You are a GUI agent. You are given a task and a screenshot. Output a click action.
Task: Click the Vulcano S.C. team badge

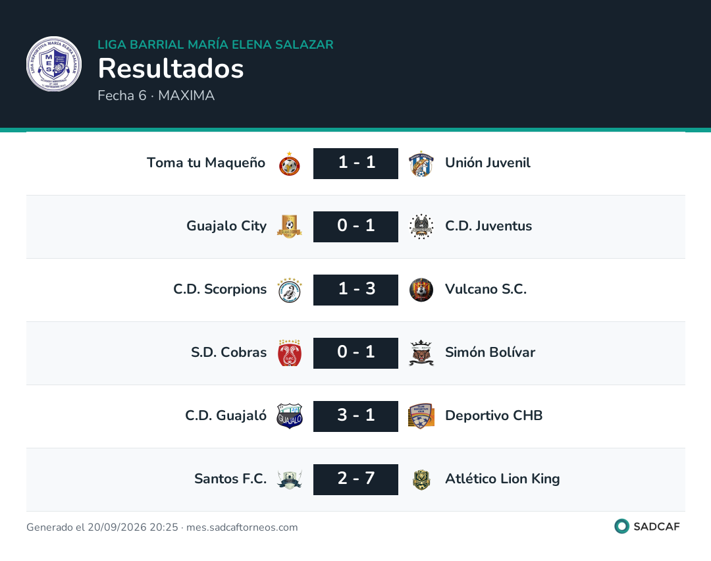421,290
